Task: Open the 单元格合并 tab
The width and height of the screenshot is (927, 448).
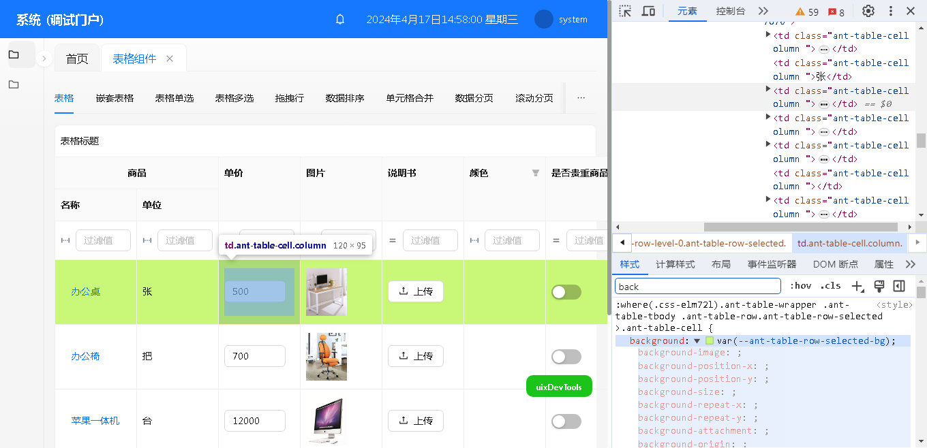Action: point(410,98)
